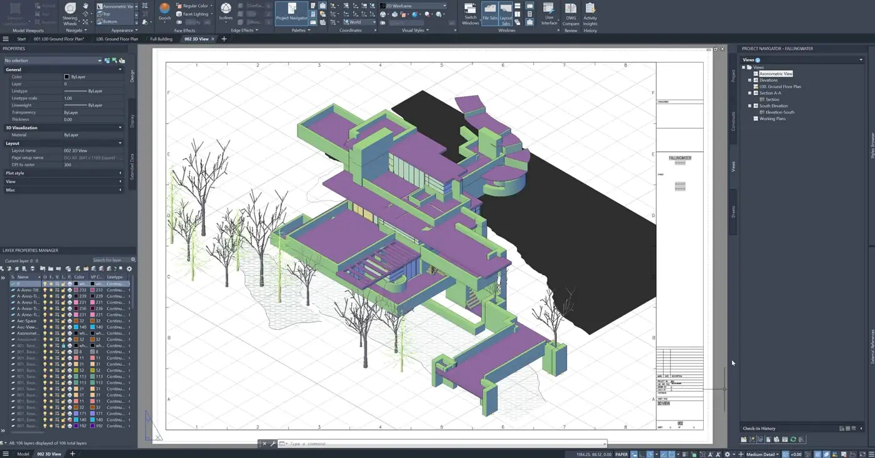The height and width of the screenshot is (458, 875).
Task: Open the User Interface options
Action: pos(549,14)
